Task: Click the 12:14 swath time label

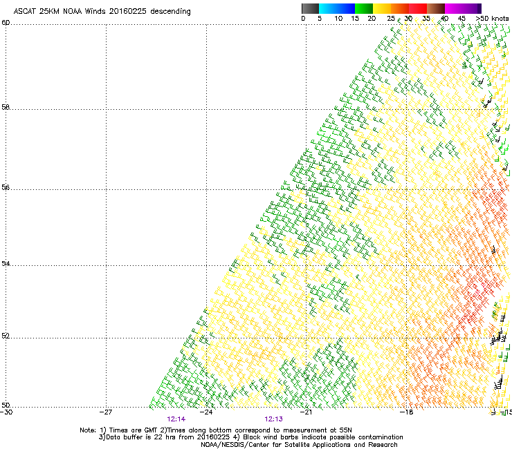Action: tap(176, 419)
